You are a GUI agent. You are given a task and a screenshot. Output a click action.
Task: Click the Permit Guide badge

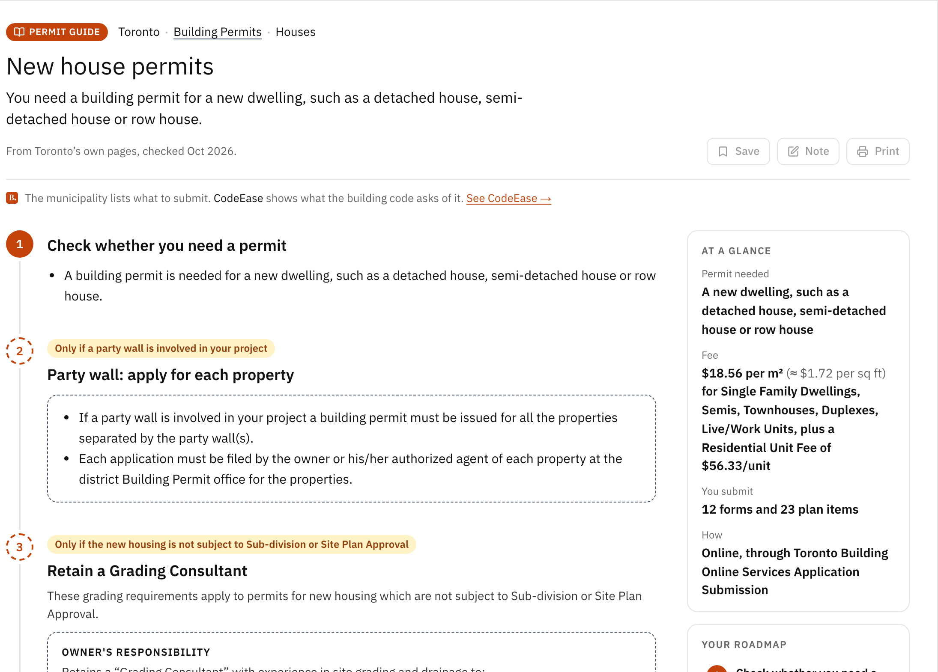pyautogui.click(x=57, y=32)
